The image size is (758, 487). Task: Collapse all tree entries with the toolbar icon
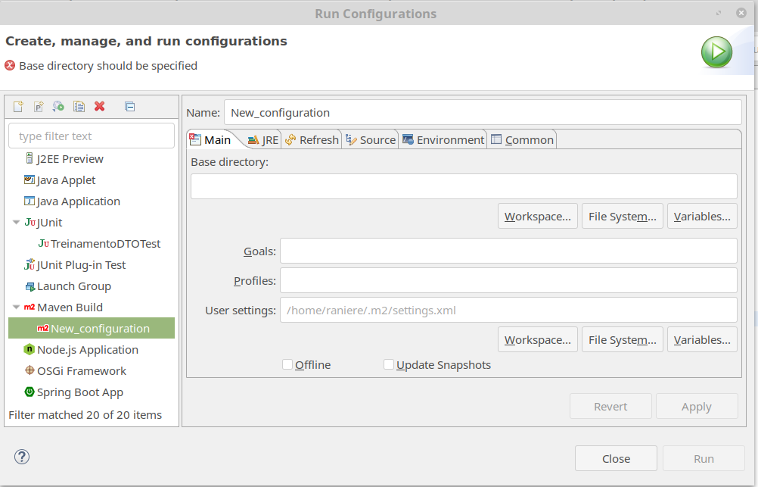pos(129,107)
